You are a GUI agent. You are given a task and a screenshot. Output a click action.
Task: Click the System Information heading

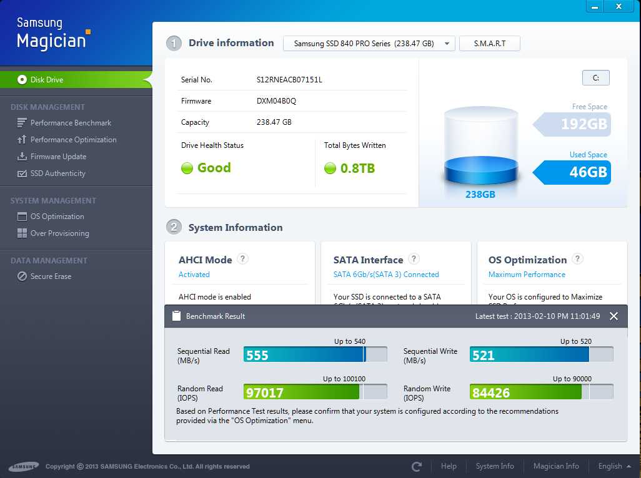[235, 227]
